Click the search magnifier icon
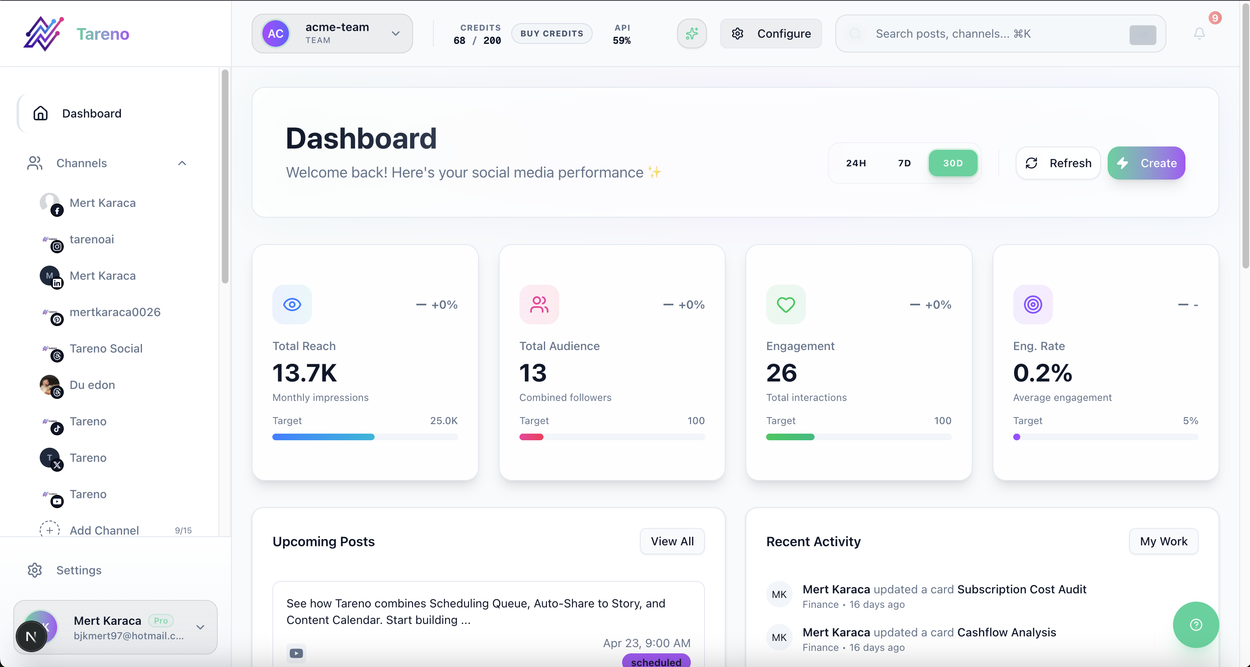The height and width of the screenshot is (667, 1250). (x=855, y=34)
